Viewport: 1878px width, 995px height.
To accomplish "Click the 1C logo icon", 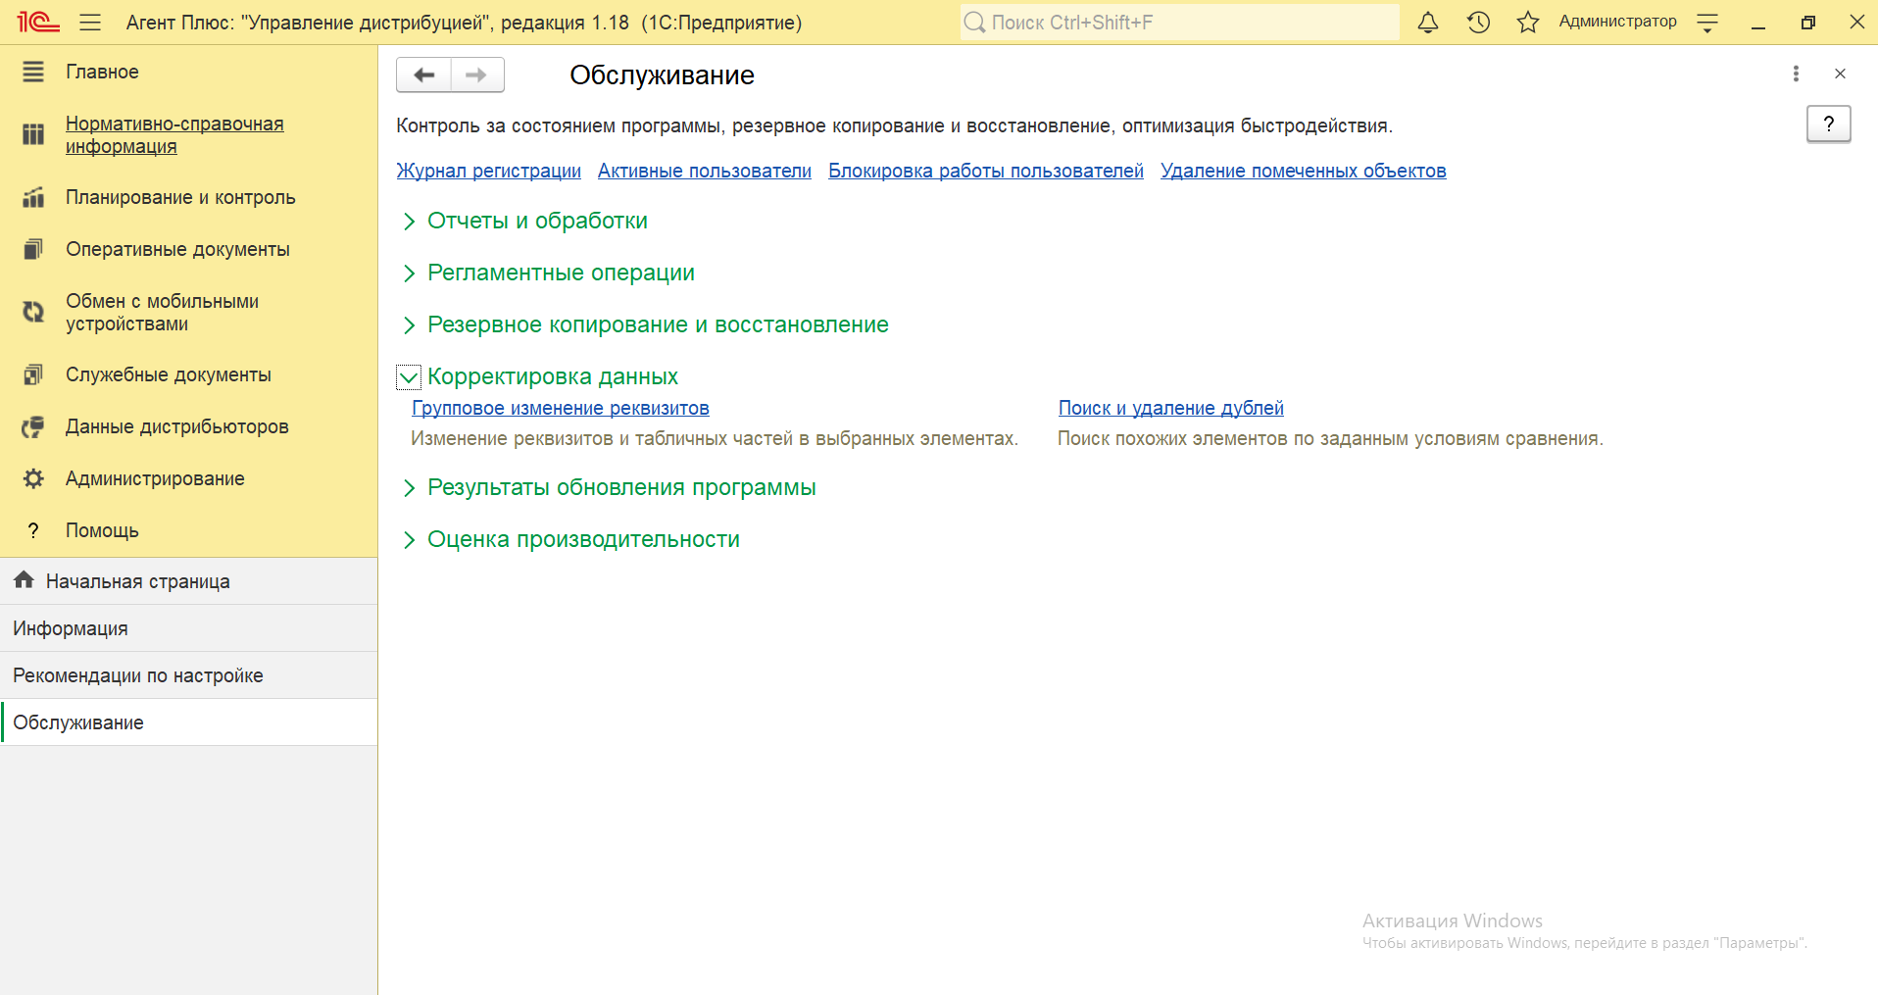I will point(38,22).
